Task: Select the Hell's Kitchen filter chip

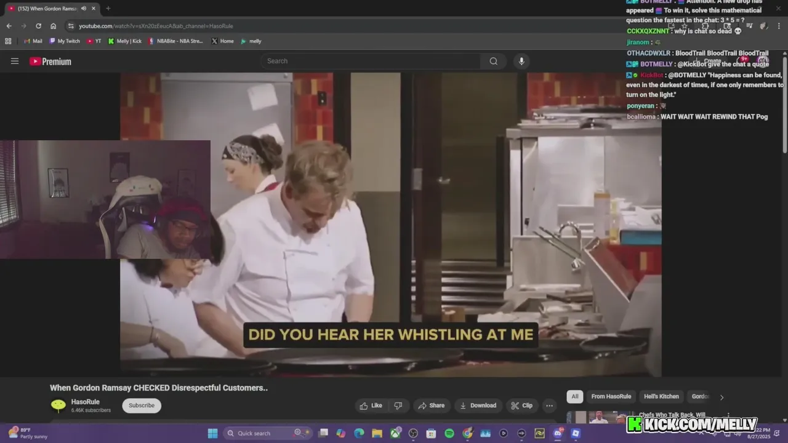Action: click(661, 396)
